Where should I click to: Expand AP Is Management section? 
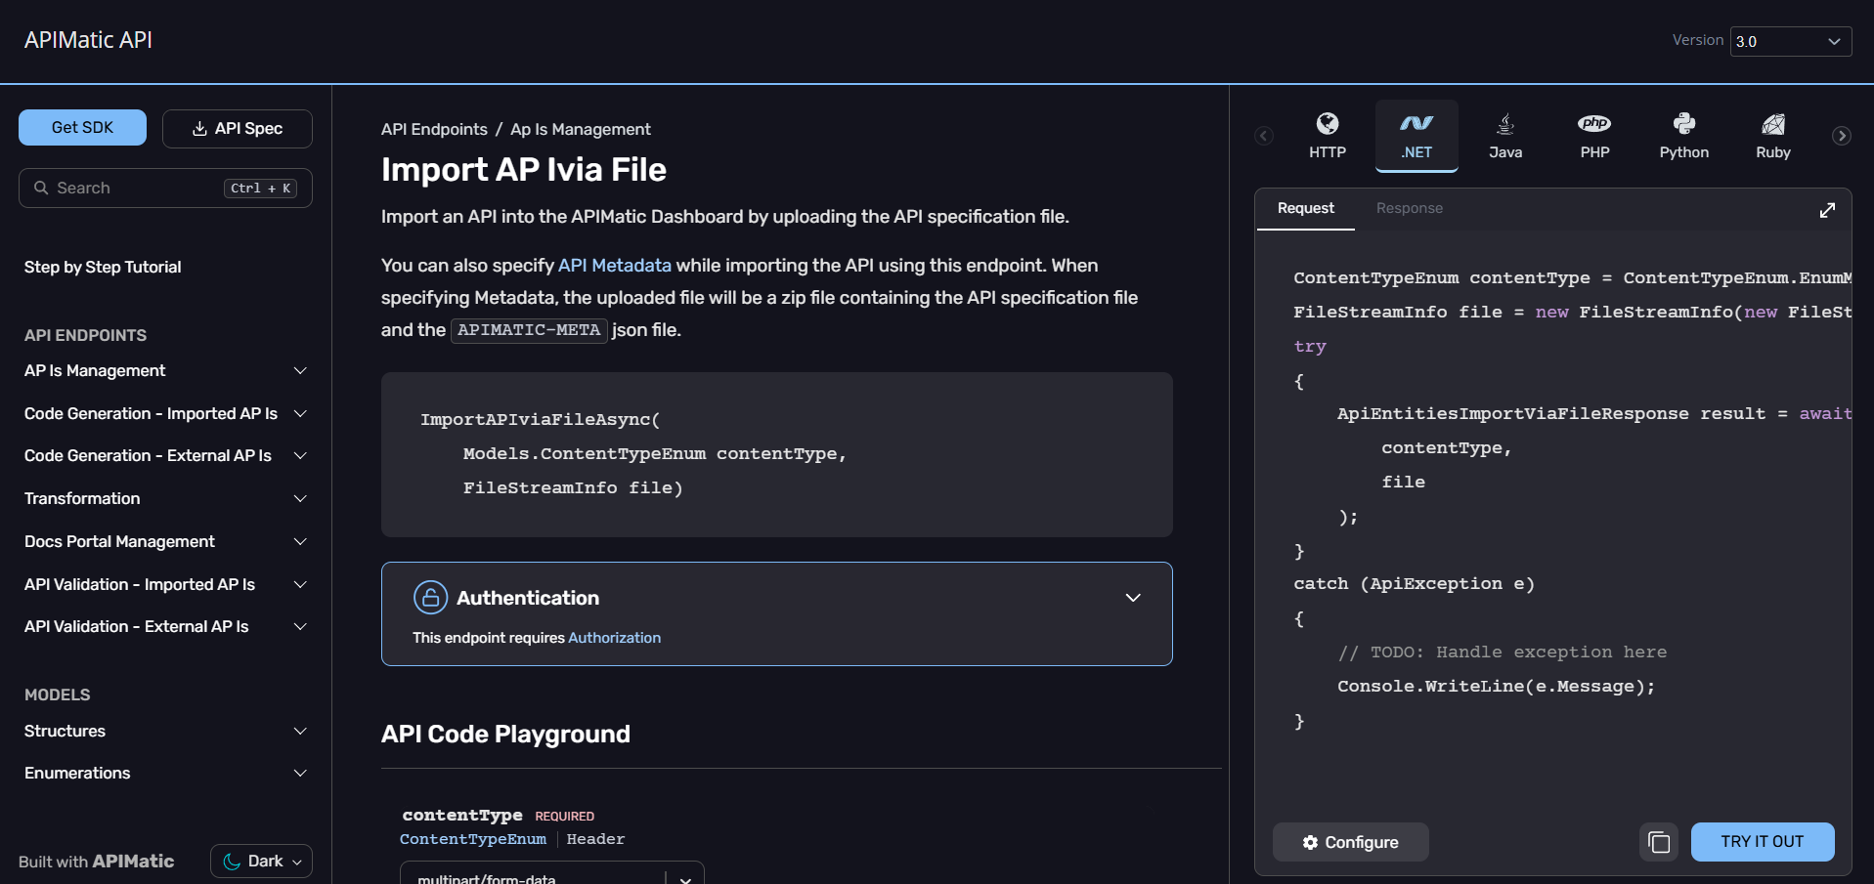[165, 370]
